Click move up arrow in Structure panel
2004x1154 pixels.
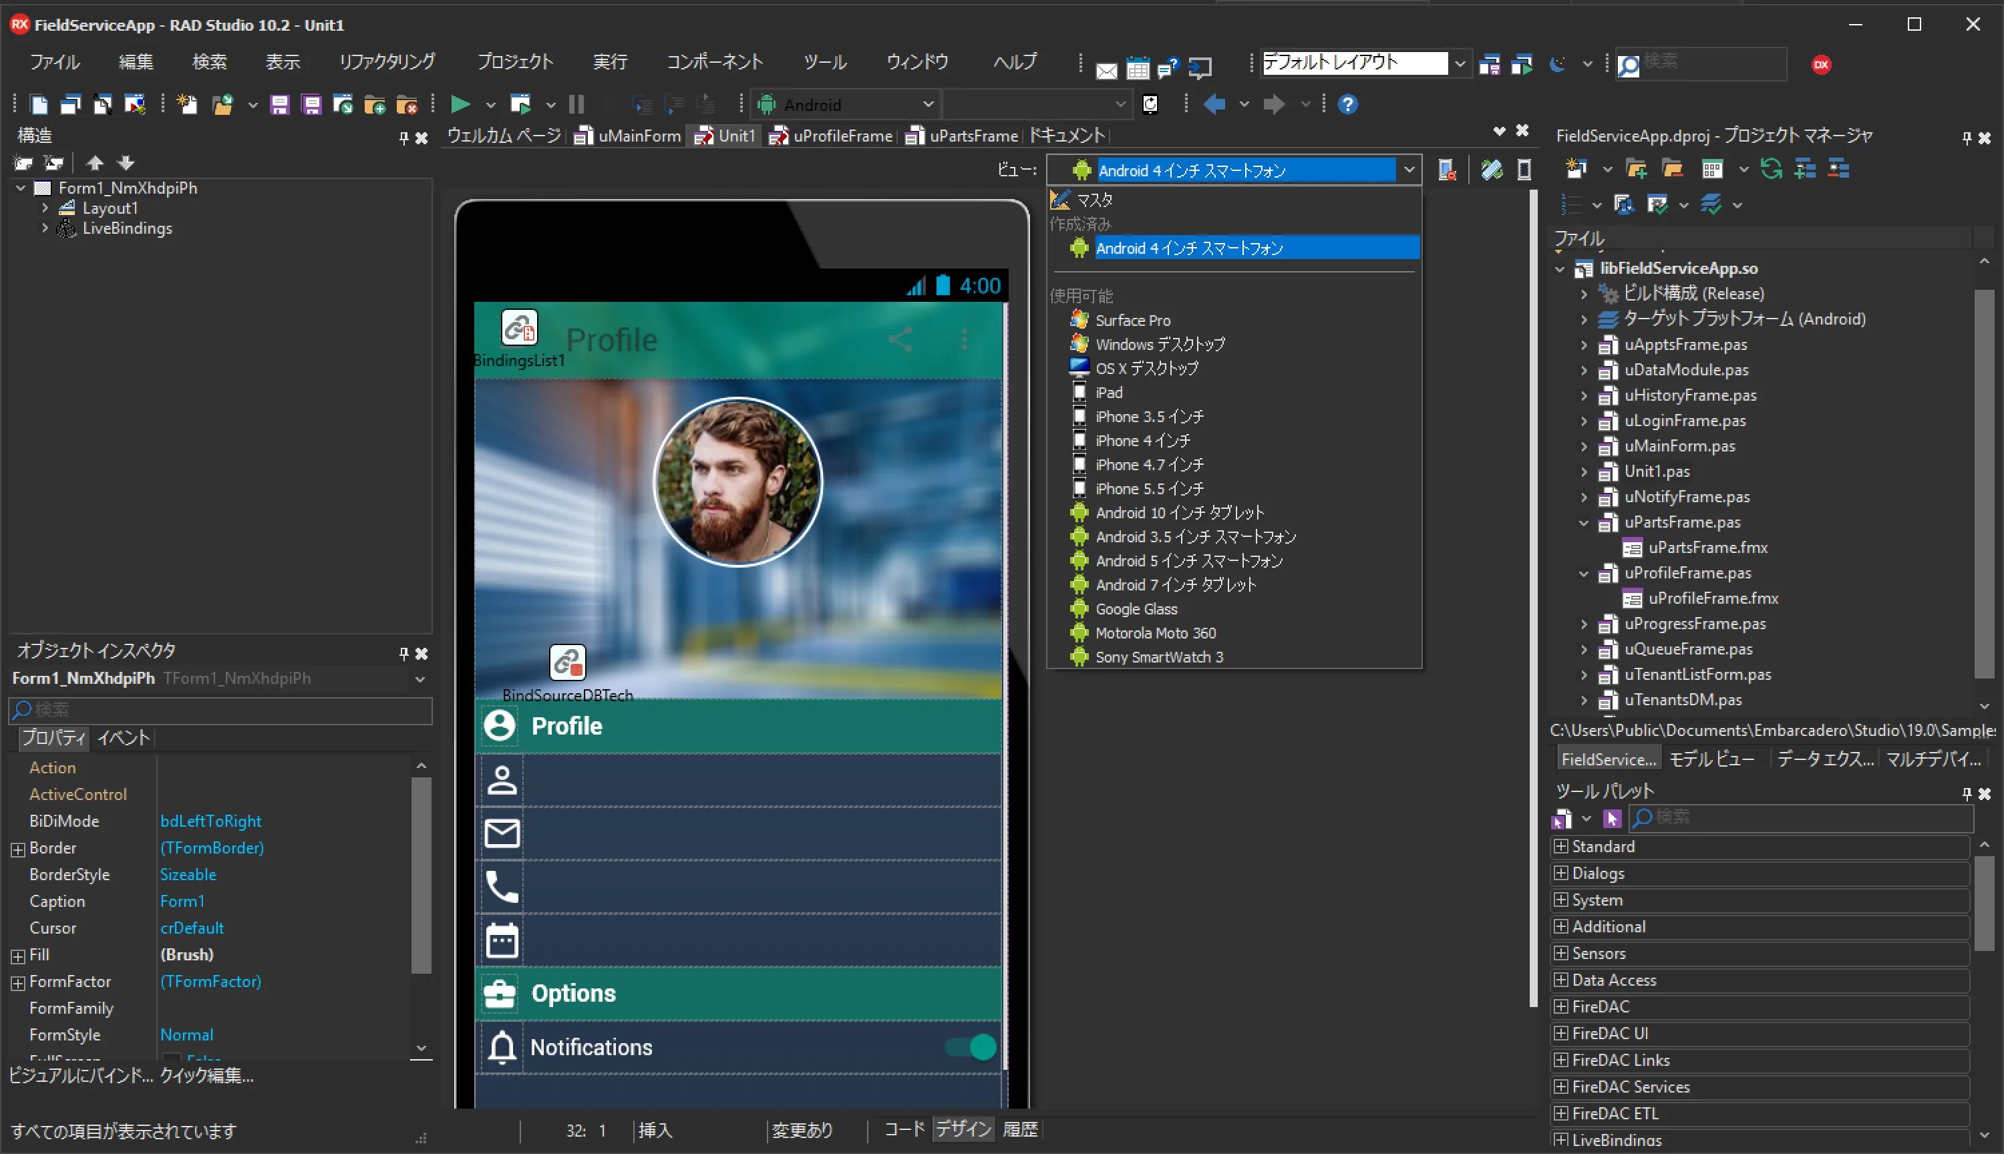[95, 163]
